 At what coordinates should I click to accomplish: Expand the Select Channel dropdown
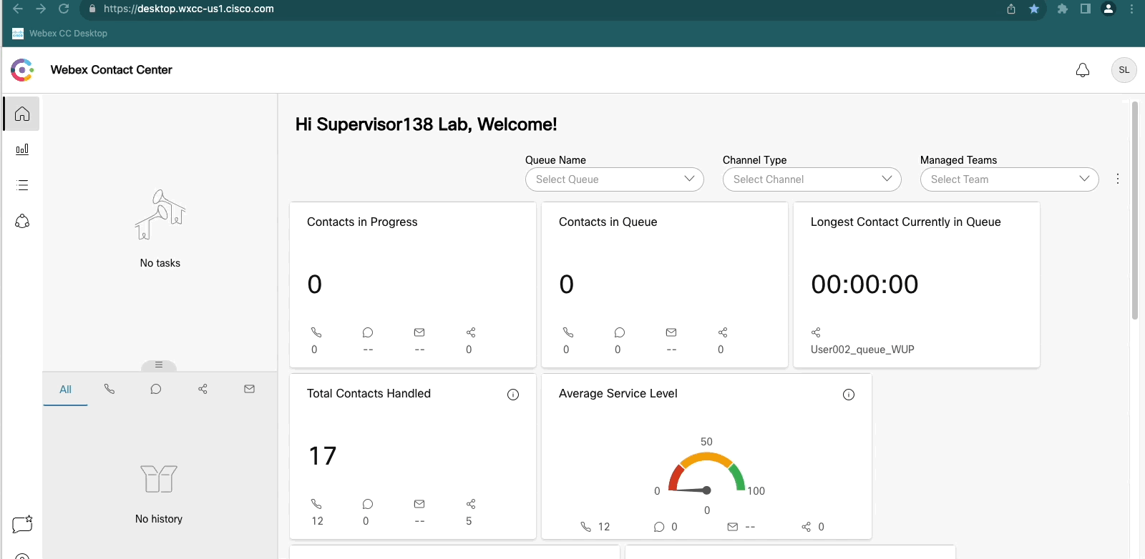812,179
